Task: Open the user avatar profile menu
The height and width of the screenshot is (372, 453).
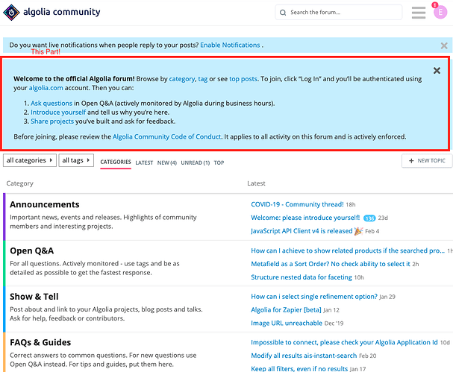Action: pyautogui.click(x=440, y=12)
